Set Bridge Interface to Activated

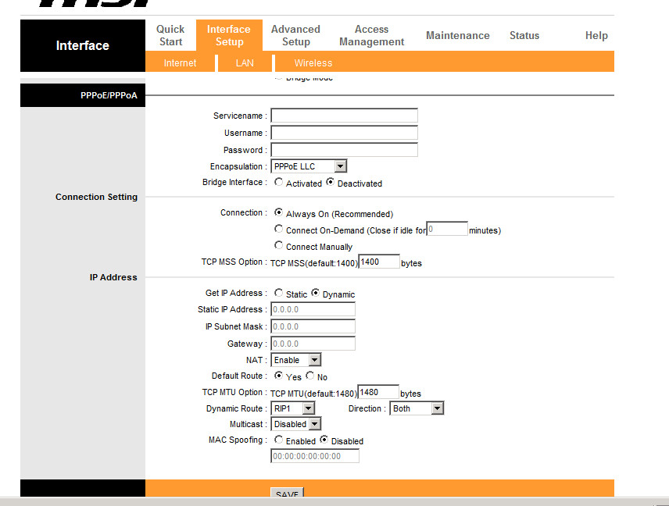pos(278,182)
